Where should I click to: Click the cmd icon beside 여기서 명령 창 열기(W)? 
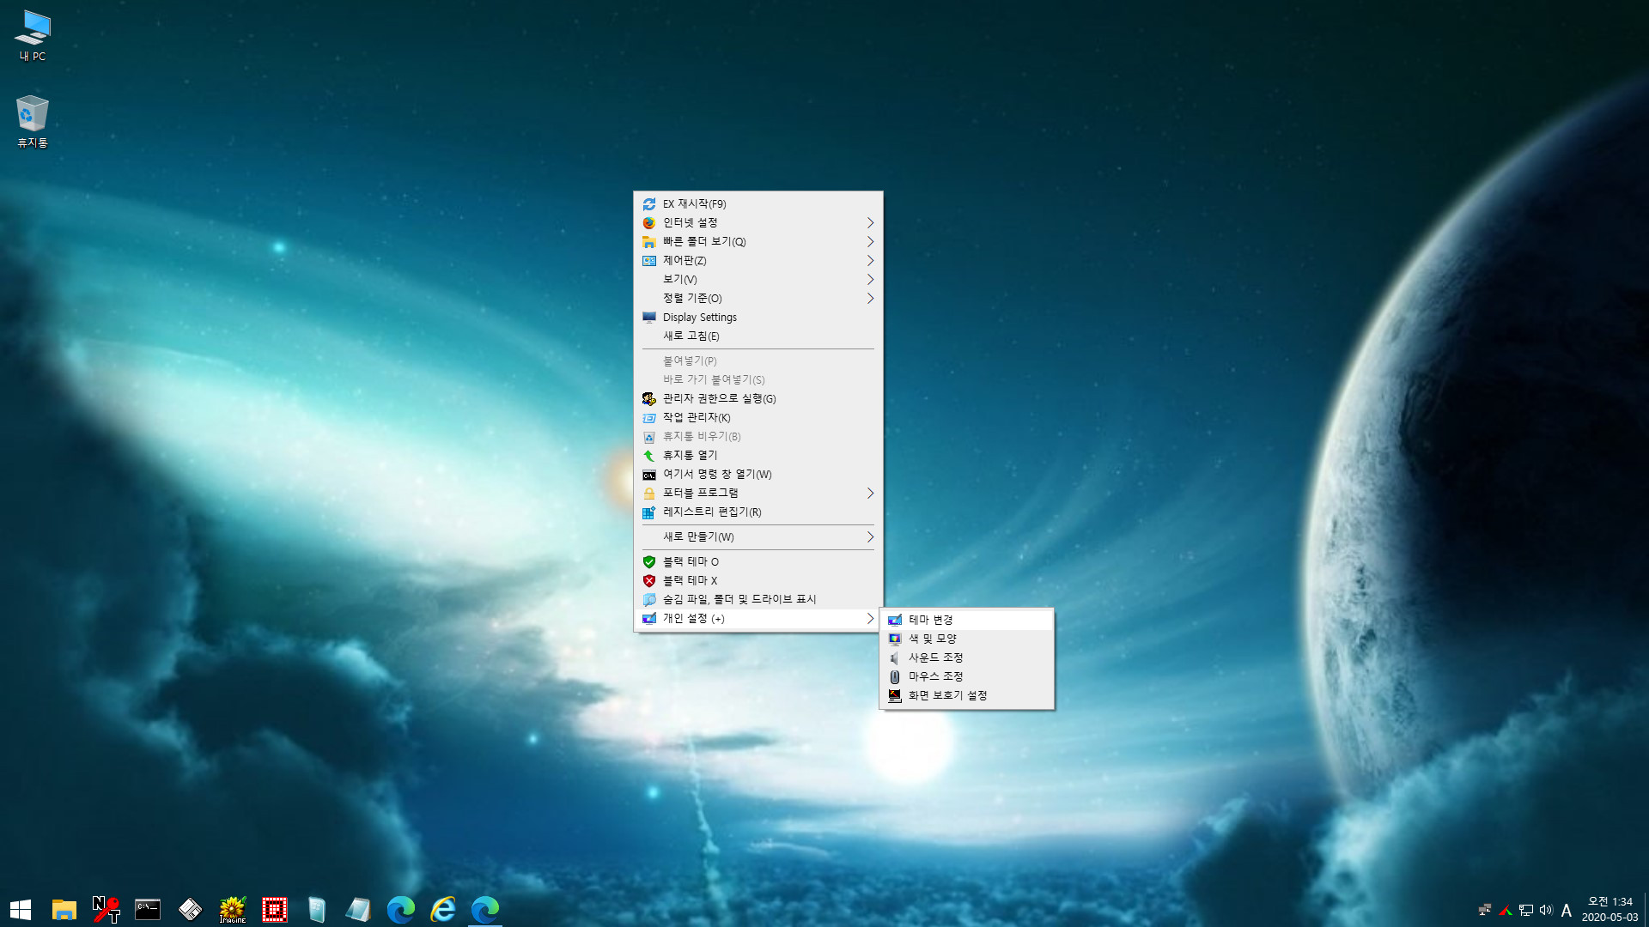pyautogui.click(x=649, y=475)
